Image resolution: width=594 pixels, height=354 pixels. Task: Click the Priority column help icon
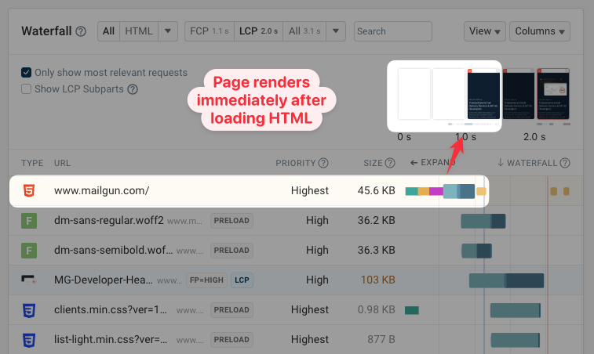click(x=323, y=163)
